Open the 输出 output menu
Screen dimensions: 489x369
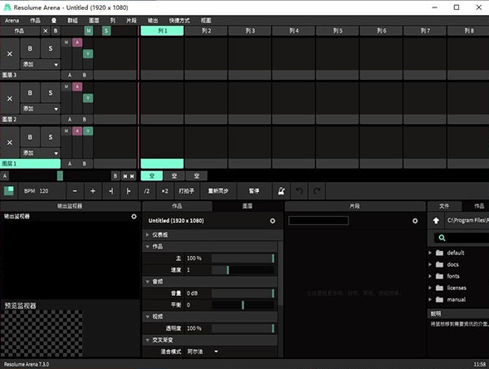tap(153, 21)
